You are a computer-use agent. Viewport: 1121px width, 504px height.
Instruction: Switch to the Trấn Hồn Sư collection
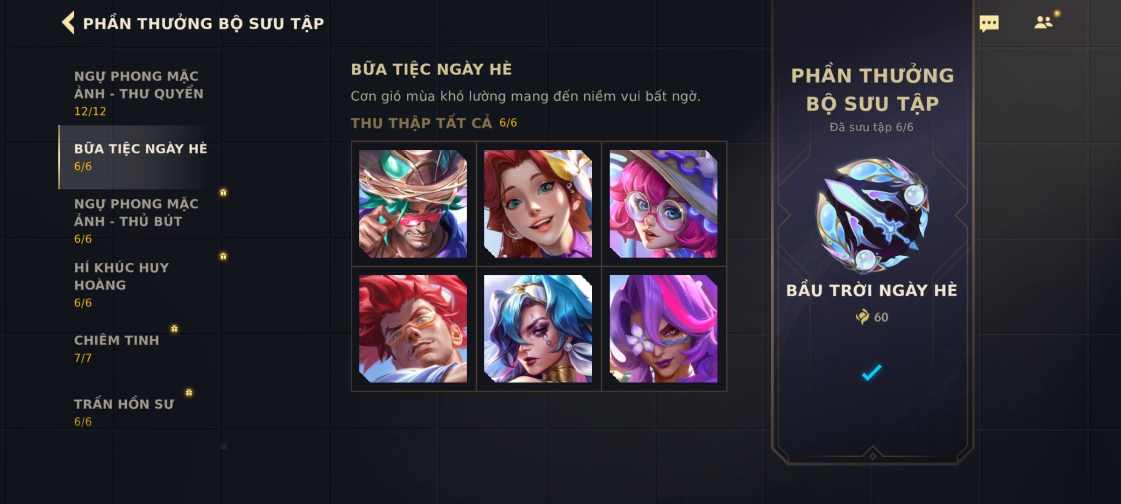[139, 413]
